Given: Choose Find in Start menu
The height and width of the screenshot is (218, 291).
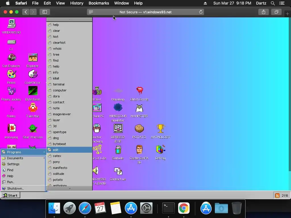Looking at the screenshot, I should tap(23, 170).
